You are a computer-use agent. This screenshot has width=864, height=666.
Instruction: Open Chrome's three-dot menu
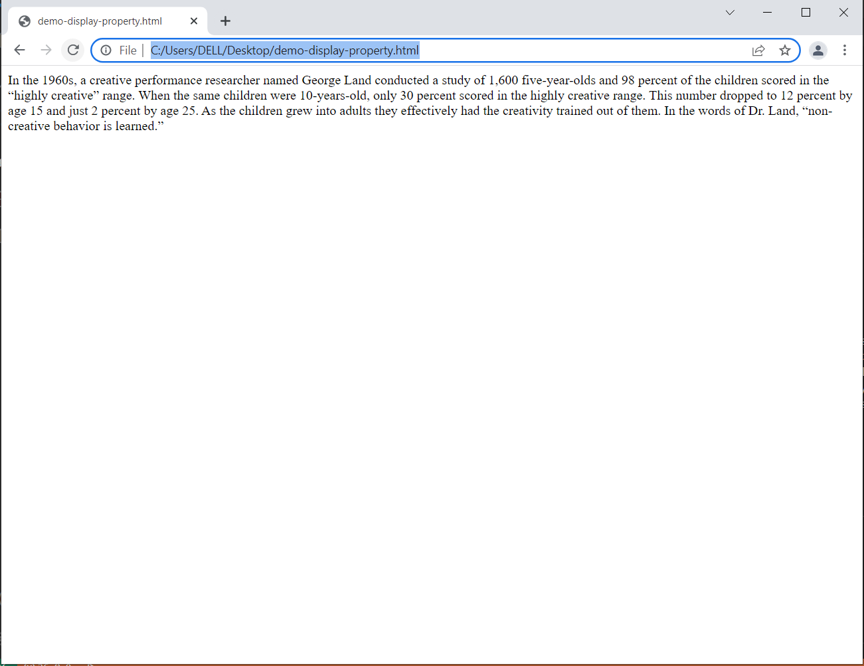point(845,50)
